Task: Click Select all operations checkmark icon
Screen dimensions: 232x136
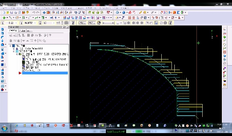Action: (x=11, y=36)
